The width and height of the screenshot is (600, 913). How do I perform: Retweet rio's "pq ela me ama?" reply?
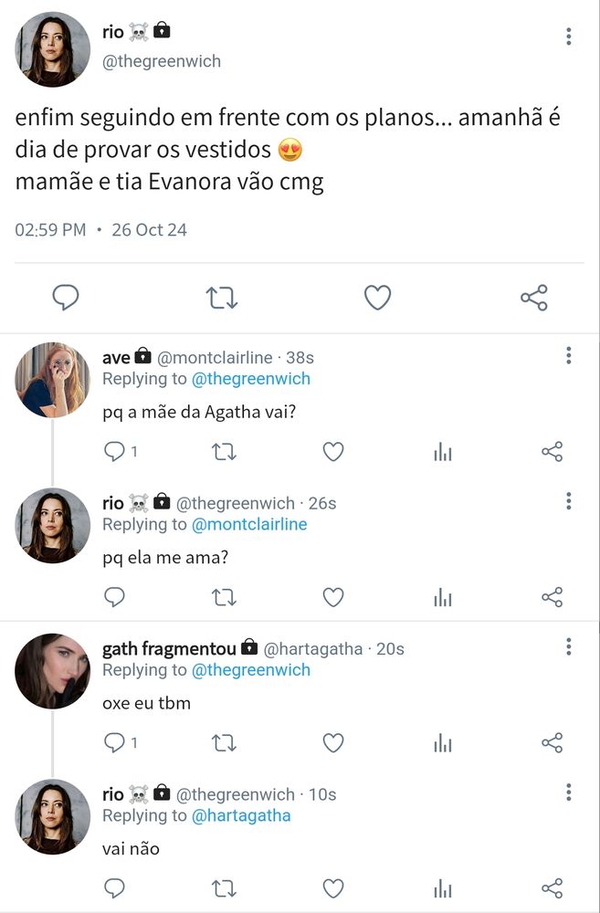click(224, 597)
